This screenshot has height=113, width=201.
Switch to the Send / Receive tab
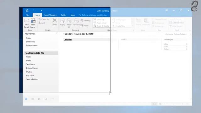pyautogui.click(x=50, y=15)
